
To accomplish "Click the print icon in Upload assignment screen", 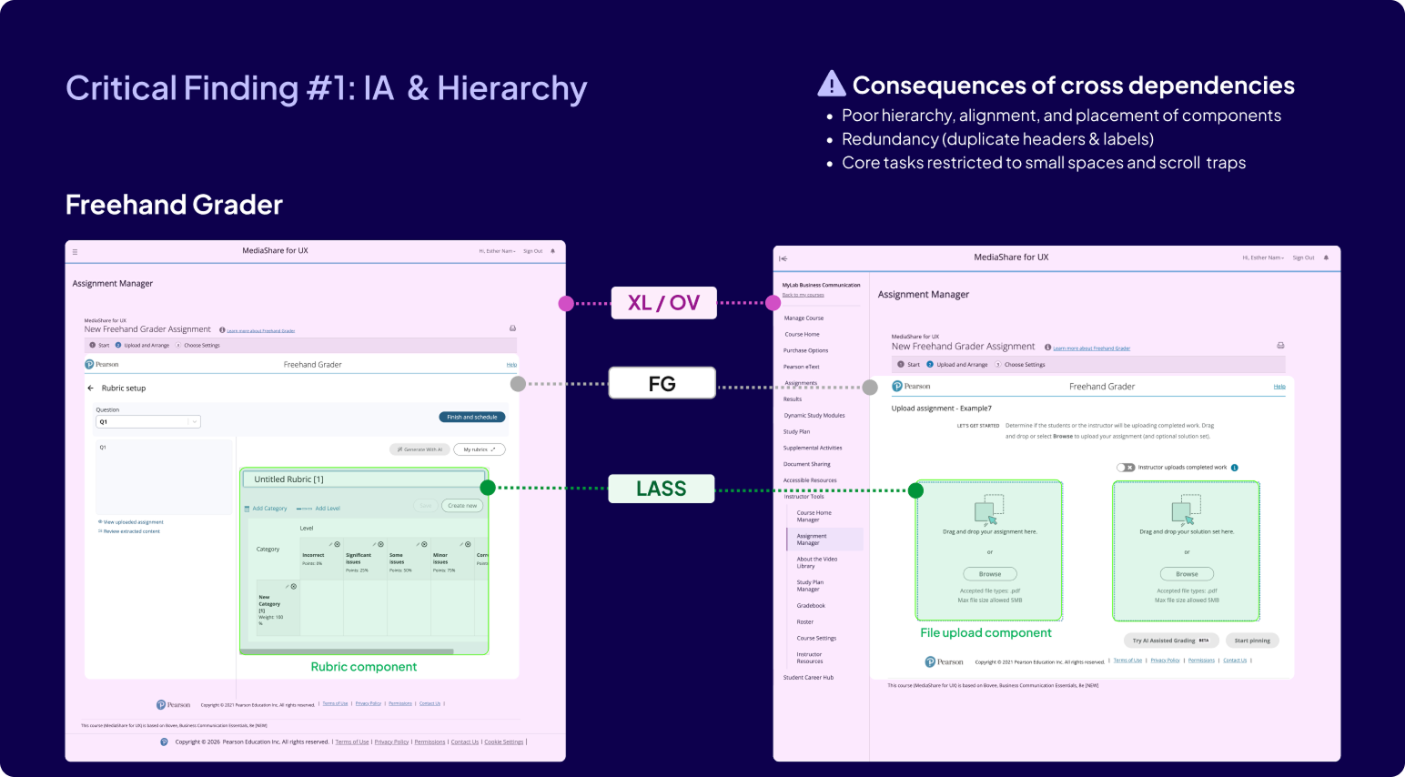I will click(1280, 346).
